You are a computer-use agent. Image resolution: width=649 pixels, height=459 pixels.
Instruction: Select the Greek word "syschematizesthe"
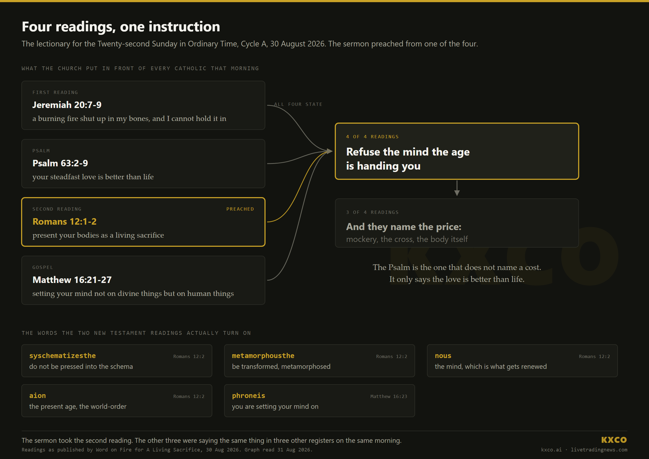(x=62, y=356)
